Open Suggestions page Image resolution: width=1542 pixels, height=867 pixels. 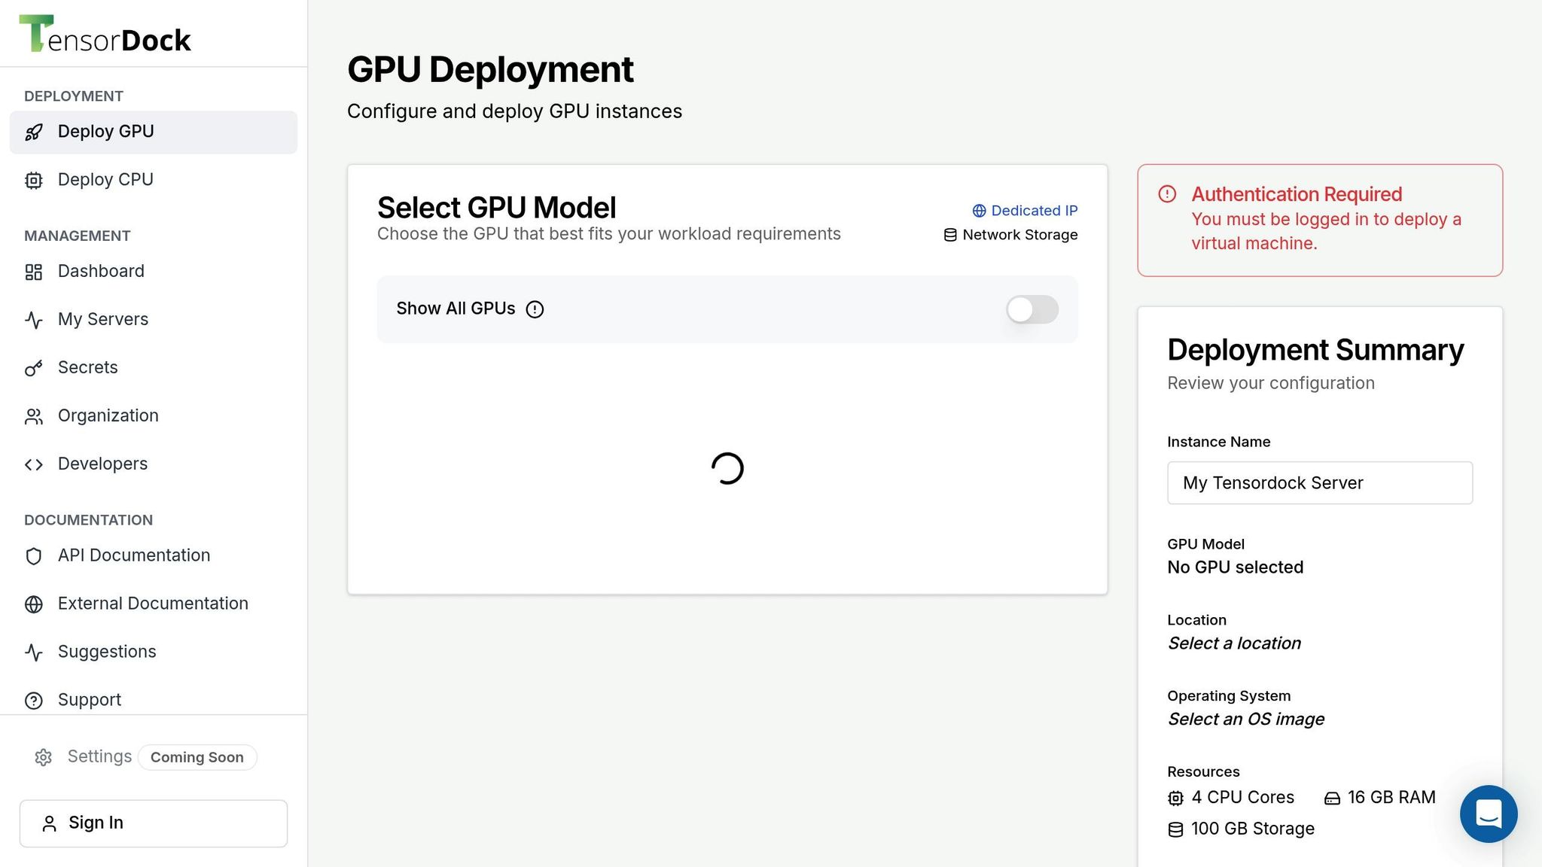[154, 653]
